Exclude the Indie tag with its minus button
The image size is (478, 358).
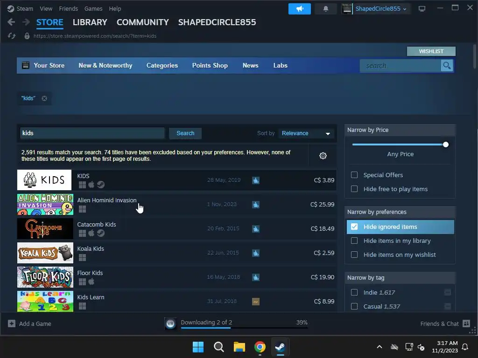tap(448, 293)
